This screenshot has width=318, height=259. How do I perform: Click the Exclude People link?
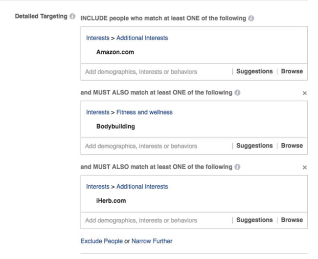tap(102, 241)
